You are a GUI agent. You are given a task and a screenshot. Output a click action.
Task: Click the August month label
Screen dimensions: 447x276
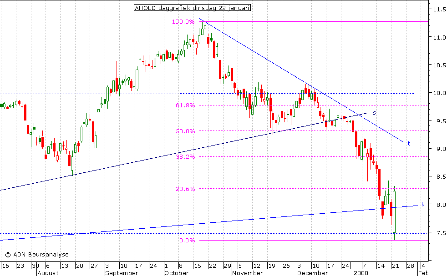tap(48, 273)
